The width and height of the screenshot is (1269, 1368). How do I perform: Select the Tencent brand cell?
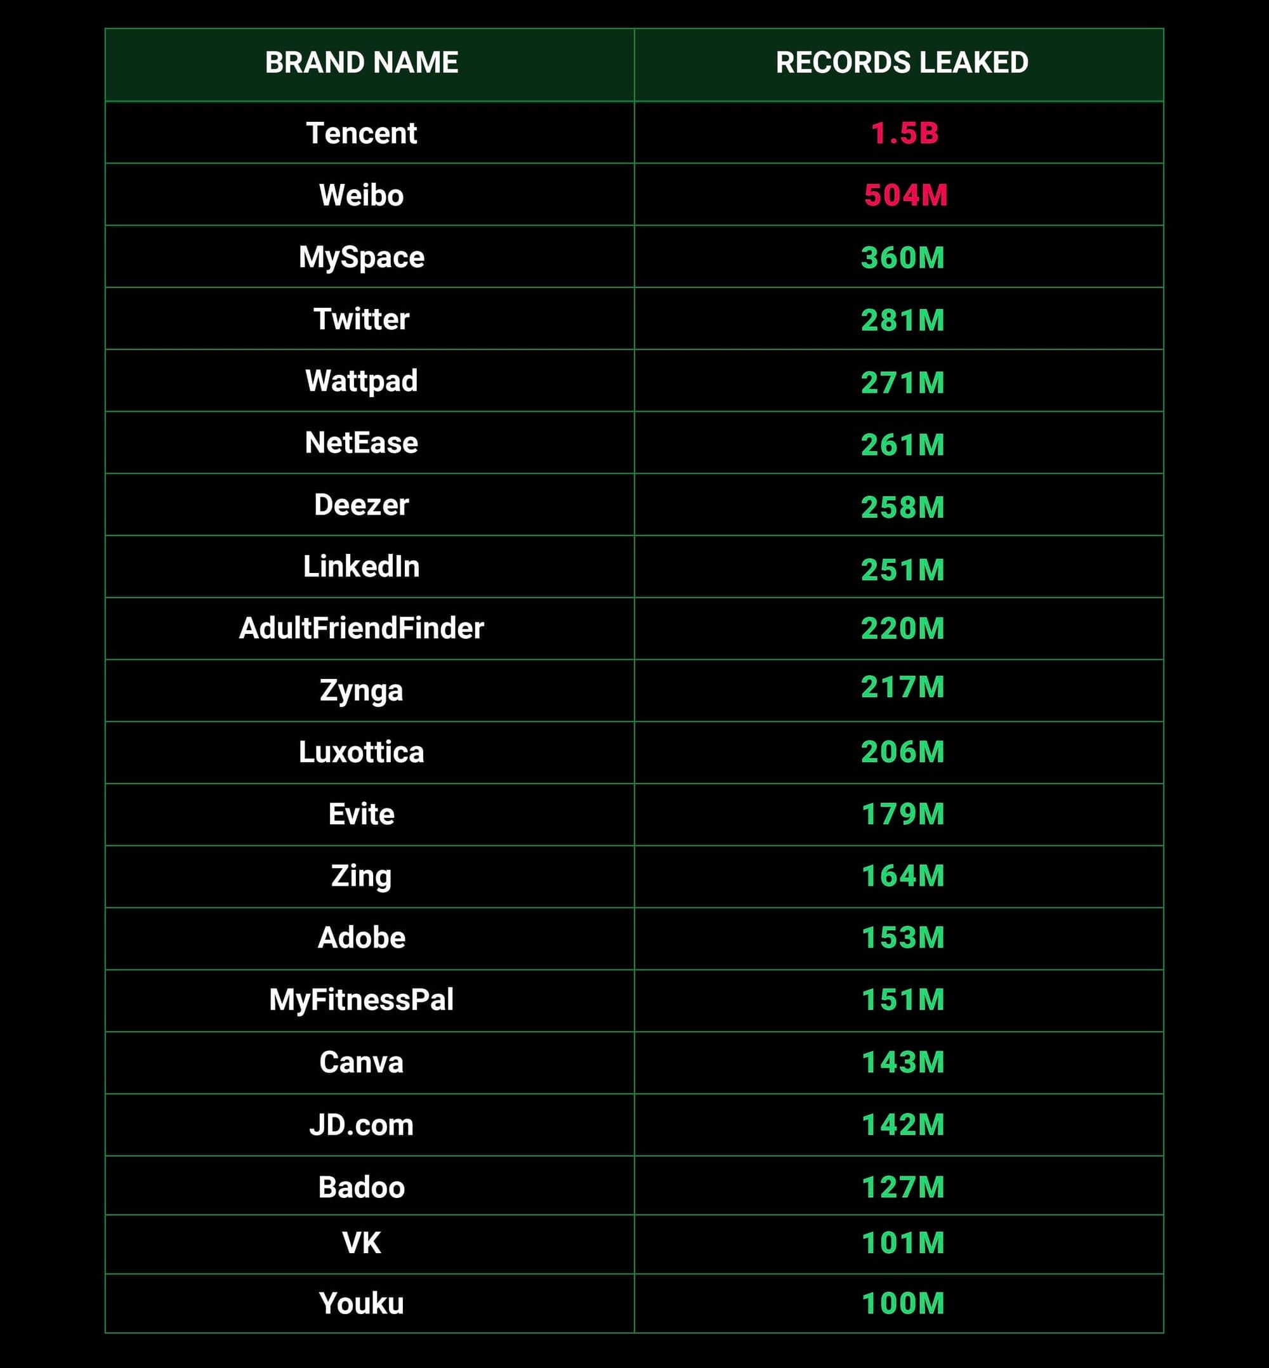coord(361,133)
